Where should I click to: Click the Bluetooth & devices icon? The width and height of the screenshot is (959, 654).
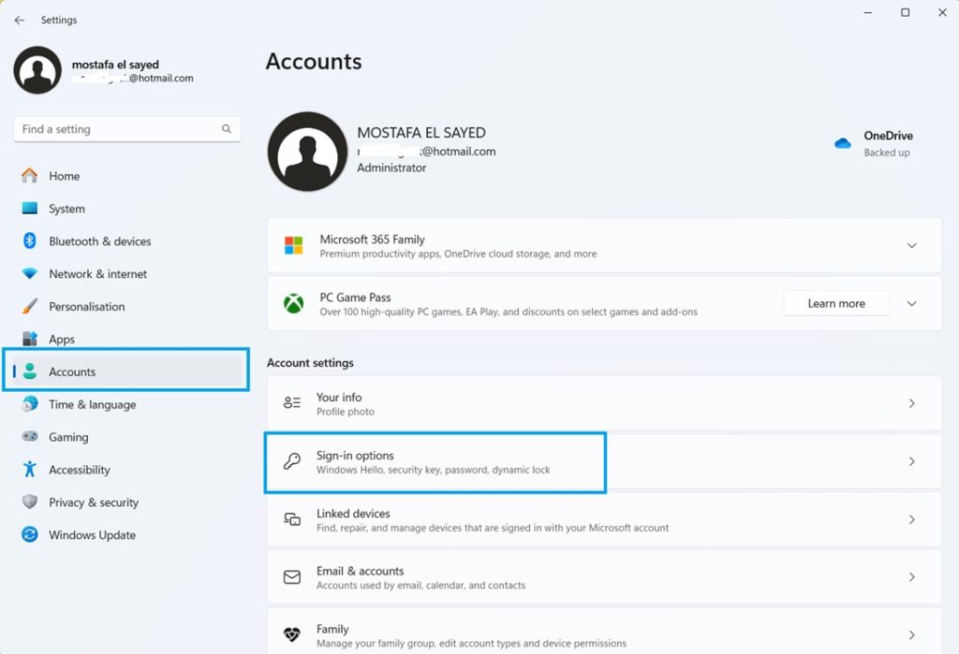coord(30,240)
